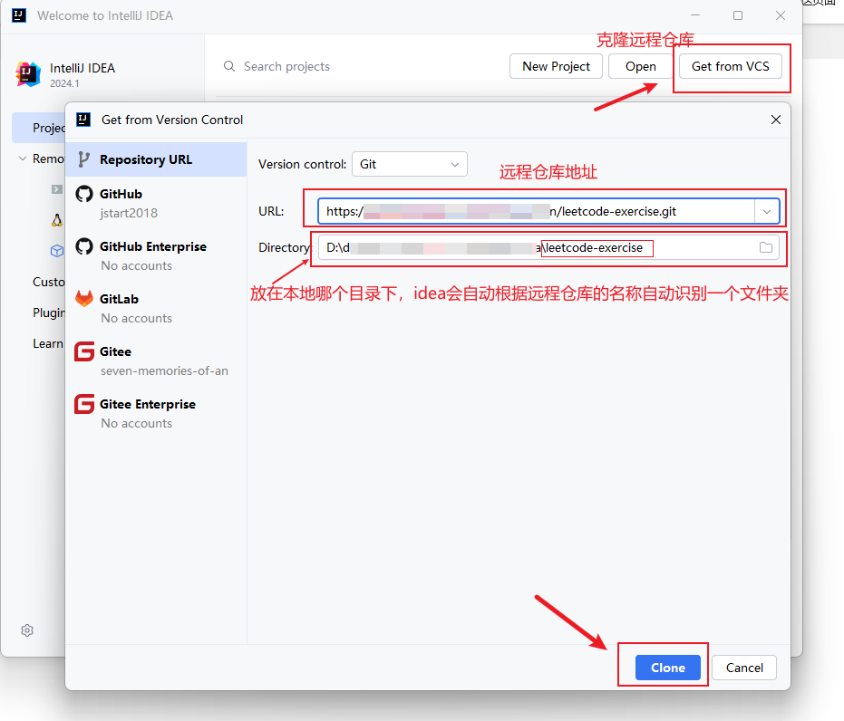Select the Gitee account entry
The width and height of the screenshot is (844, 721).
156,360
